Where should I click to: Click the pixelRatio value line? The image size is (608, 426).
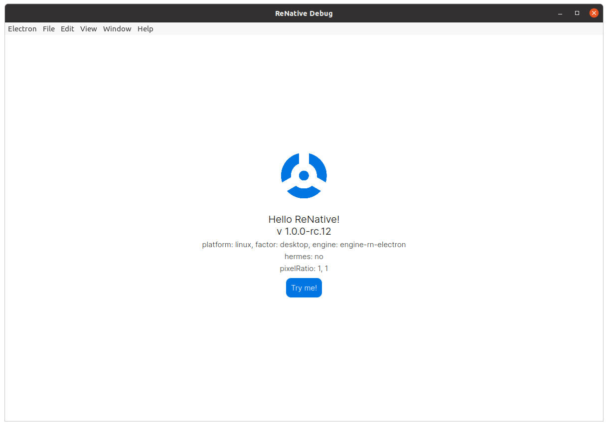304,269
